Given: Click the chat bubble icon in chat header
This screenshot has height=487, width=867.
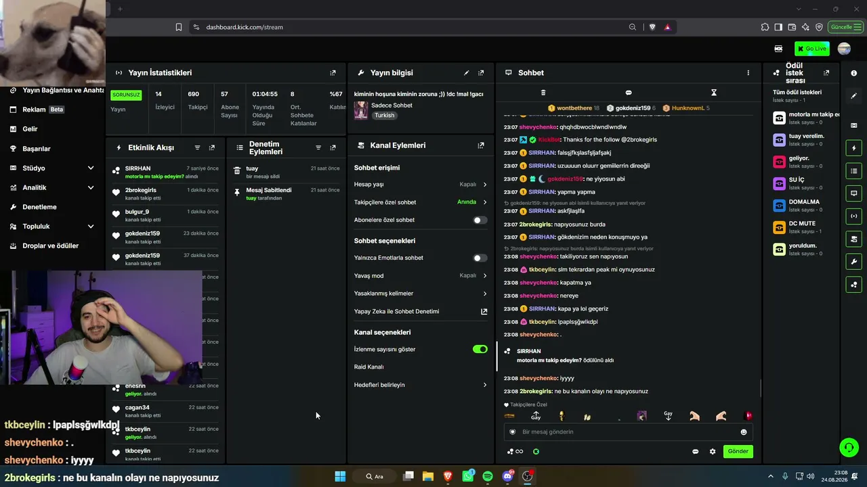Looking at the screenshot, I should pyautogui.click(x=629, y=93).
